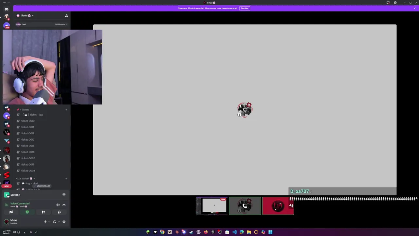419x236 pixels.
Task: Turn on camera in voice panel
Action: 11,212
